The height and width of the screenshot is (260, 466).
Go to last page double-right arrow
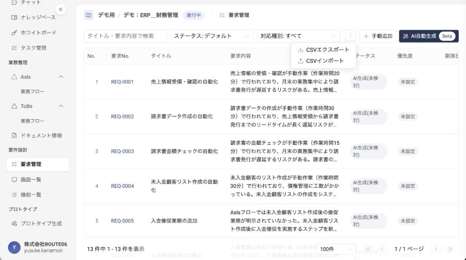click(450, 249)
